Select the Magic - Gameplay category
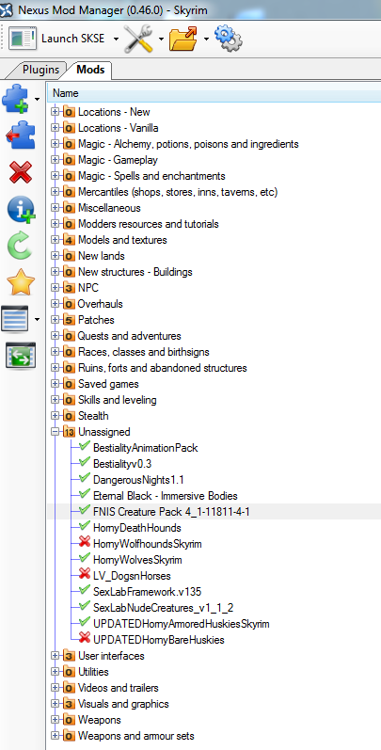This screenshot has width=381, height=750. click(119, 160)
